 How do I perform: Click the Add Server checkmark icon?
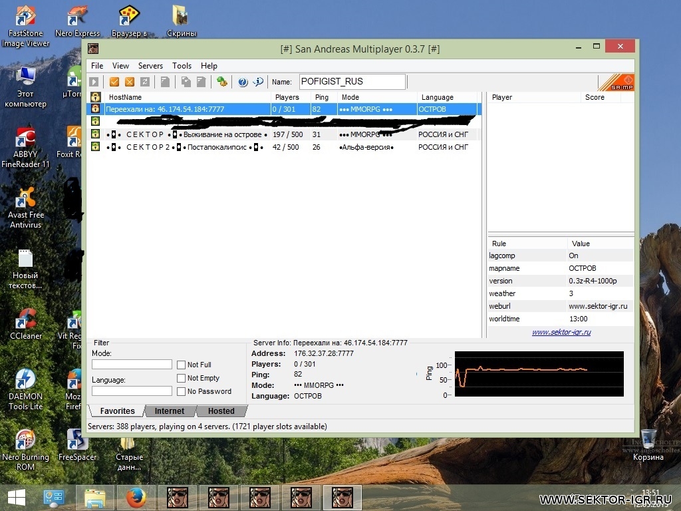[114, 82]
